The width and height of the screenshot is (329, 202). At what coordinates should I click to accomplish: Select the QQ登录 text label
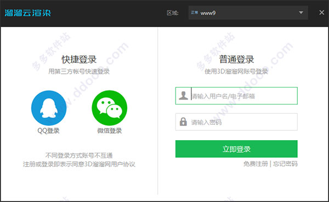coord(48,131)
